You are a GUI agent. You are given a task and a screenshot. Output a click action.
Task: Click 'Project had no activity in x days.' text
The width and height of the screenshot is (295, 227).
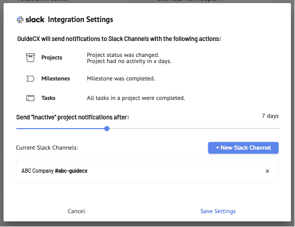[129, 61]
